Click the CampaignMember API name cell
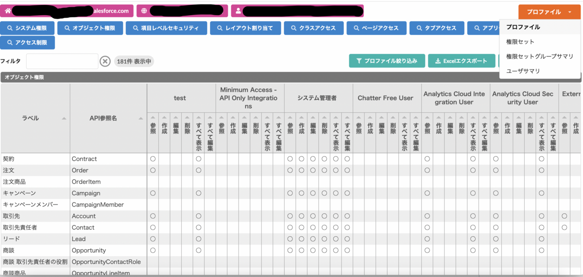583x277 pixels. click(108, 205)
